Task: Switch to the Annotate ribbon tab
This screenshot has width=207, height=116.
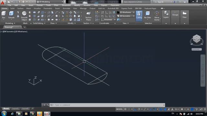Action: click(66, 8)
